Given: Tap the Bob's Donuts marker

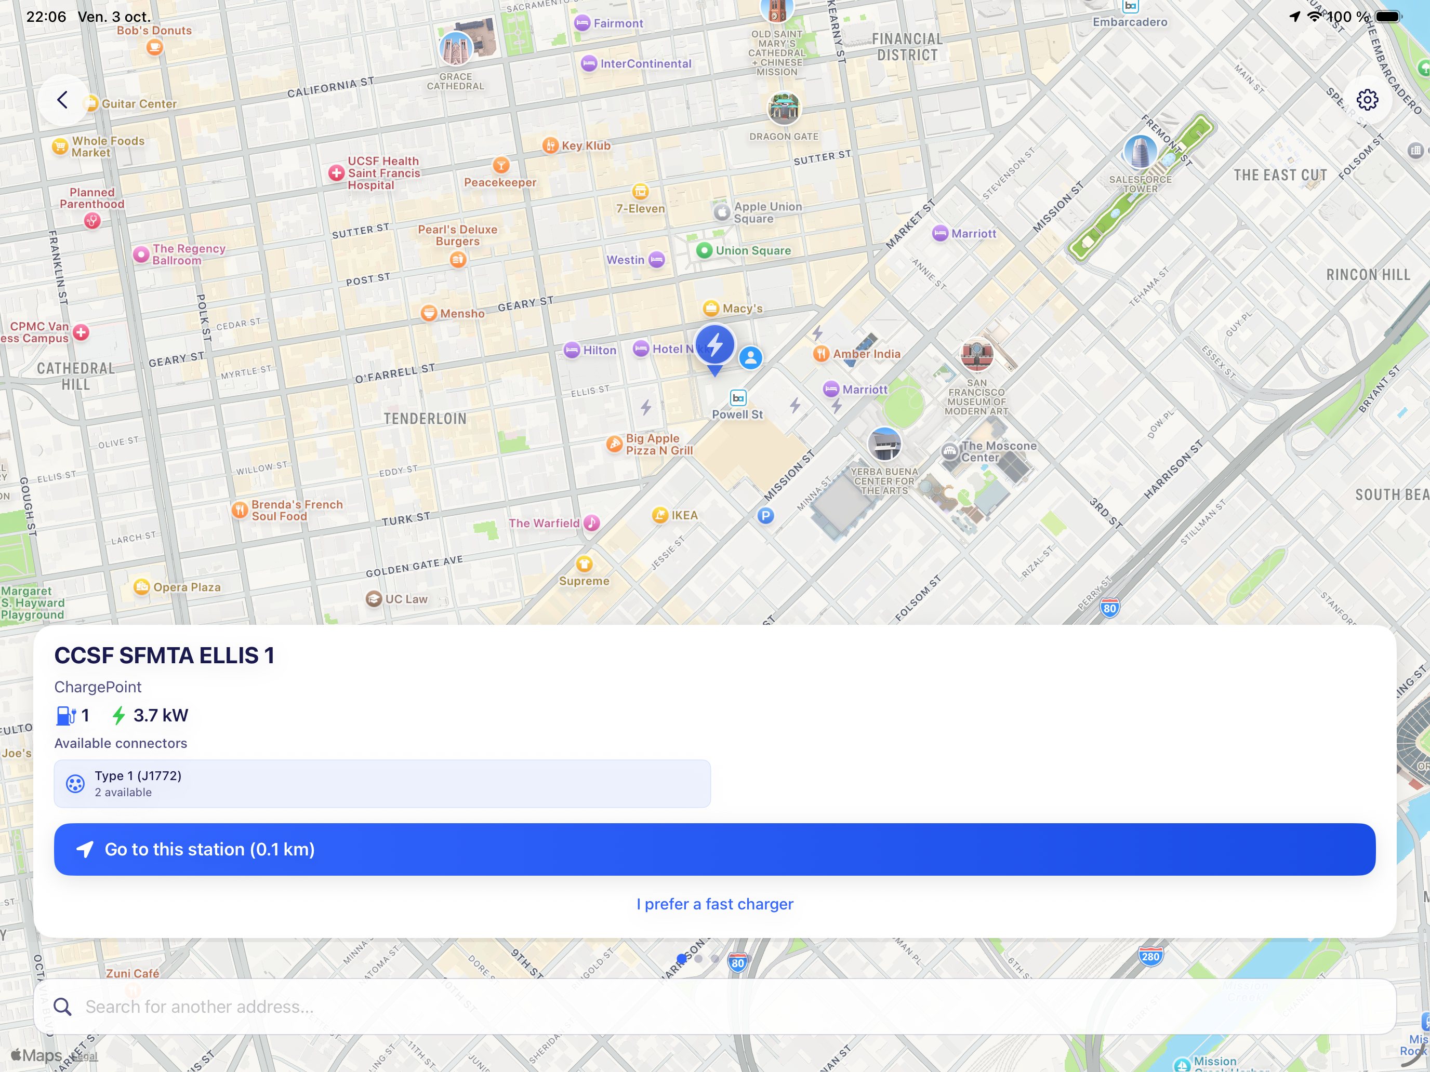Looking at the screenshot, I should [154, 47].
